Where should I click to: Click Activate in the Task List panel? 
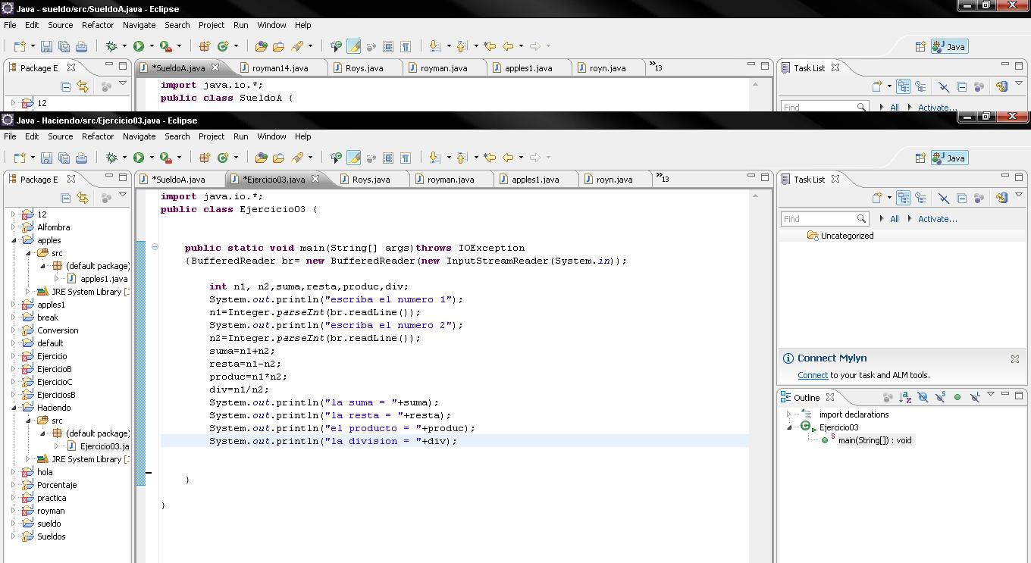pos(938,218)
